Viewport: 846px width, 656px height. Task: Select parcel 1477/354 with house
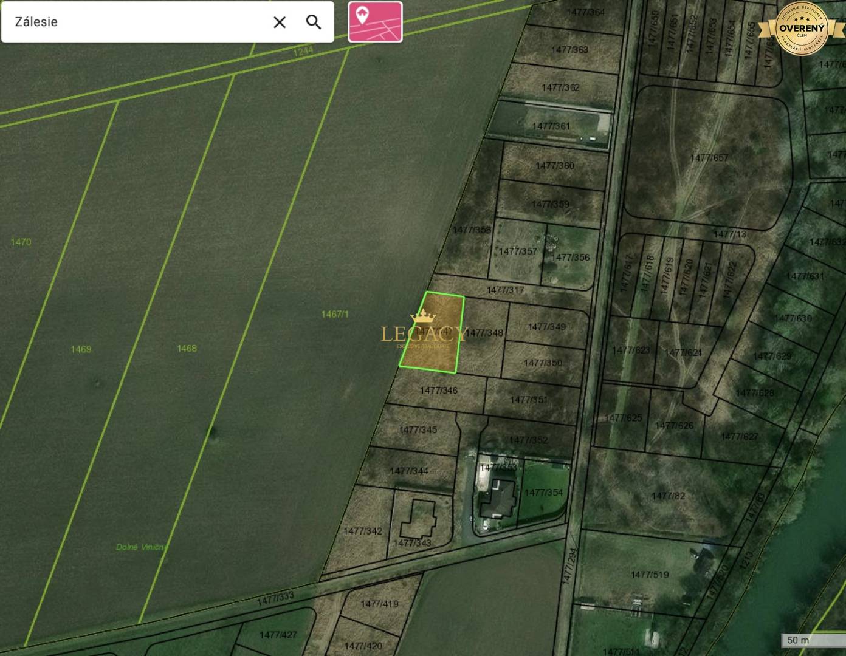[544, 493]
